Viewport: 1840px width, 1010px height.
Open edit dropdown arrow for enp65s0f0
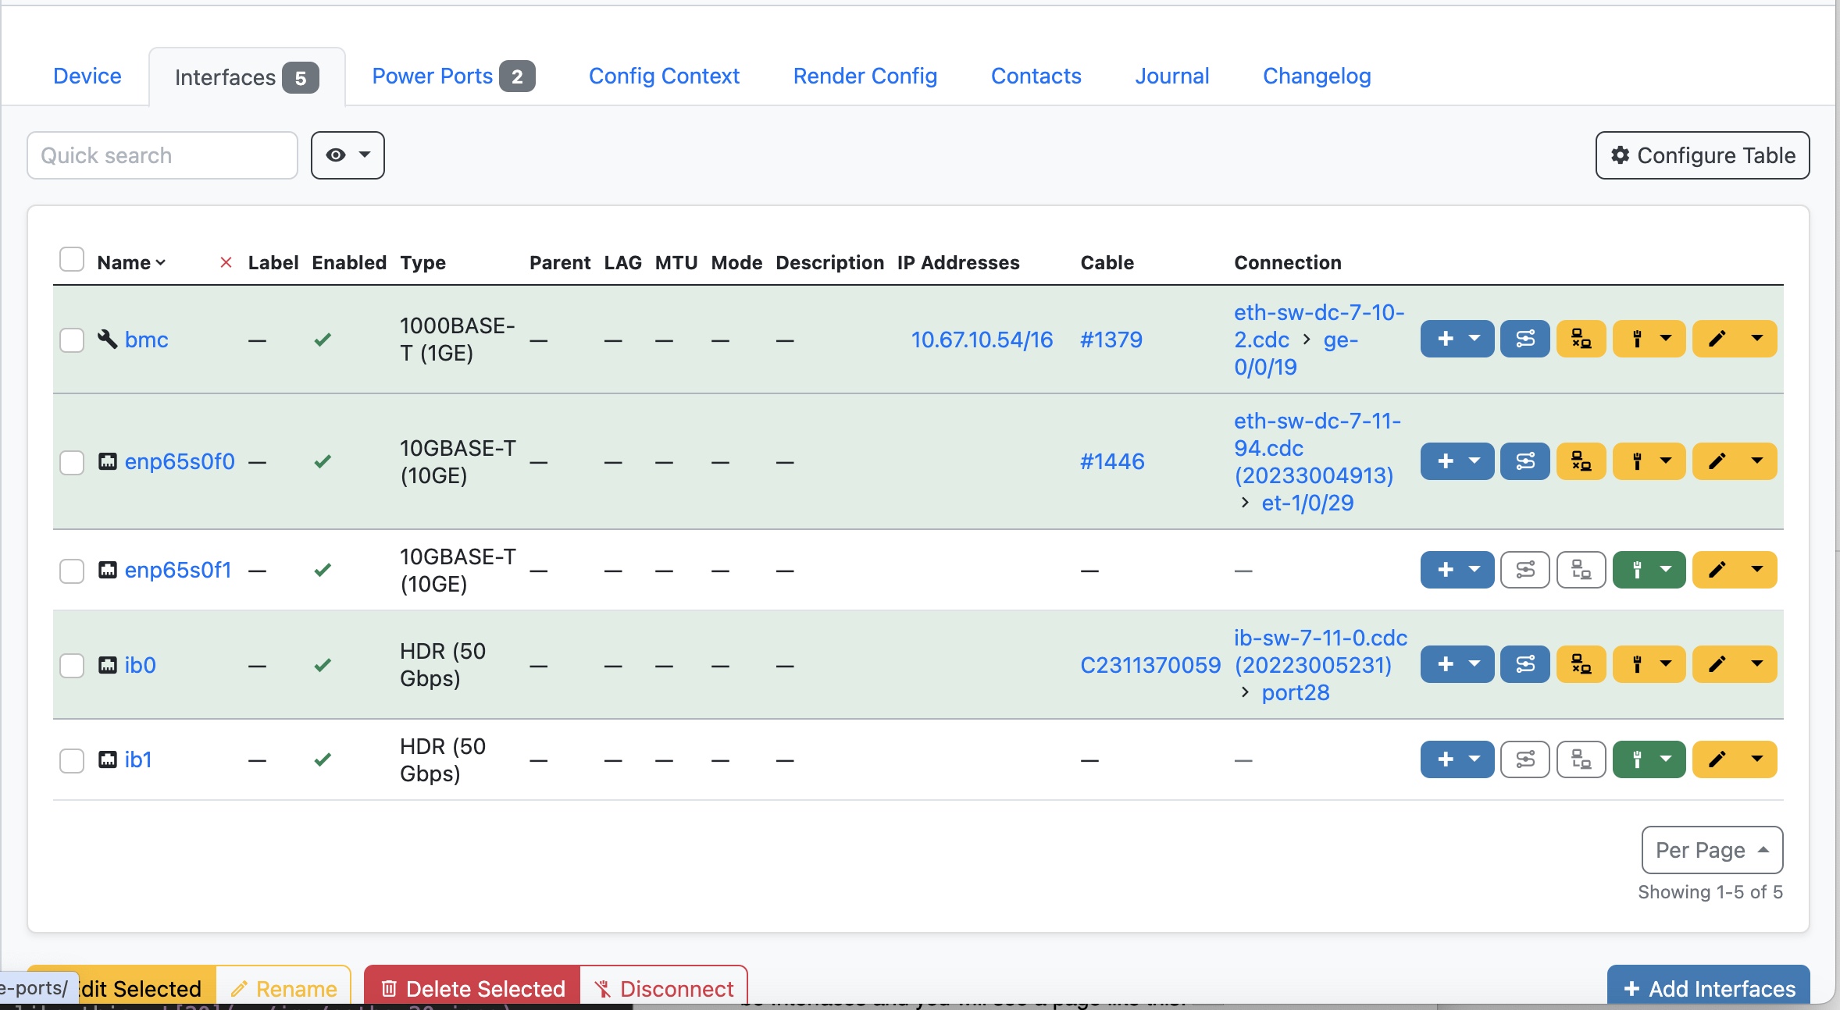click(1757, 461)
